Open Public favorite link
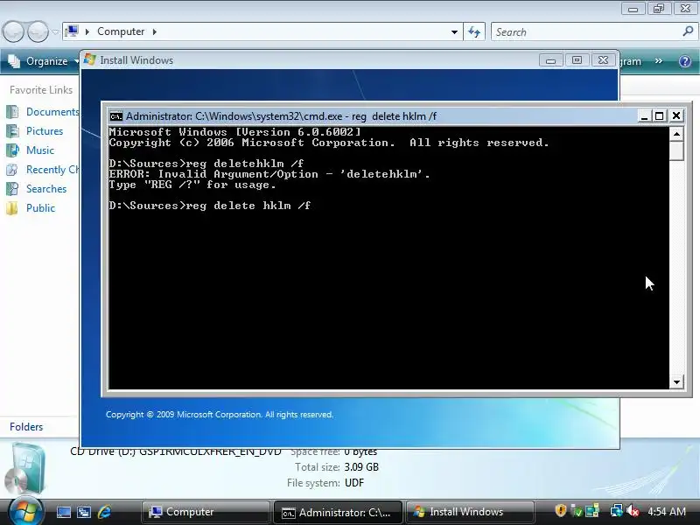 pyautogui.click(x=40, y=207)
